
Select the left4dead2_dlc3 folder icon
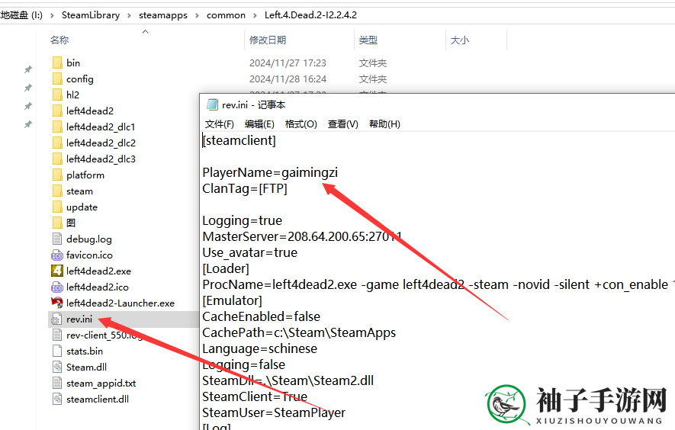pos(57,159)
